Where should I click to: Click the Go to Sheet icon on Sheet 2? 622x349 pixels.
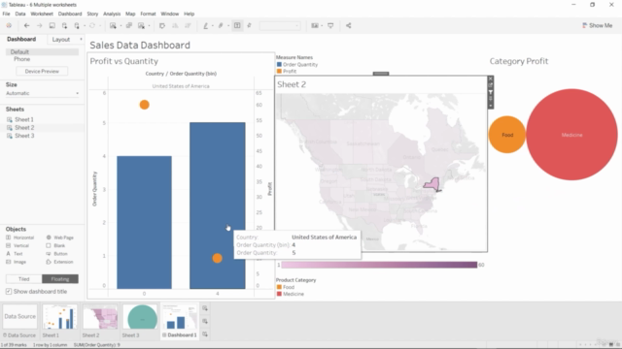click(x=491, y=85)
